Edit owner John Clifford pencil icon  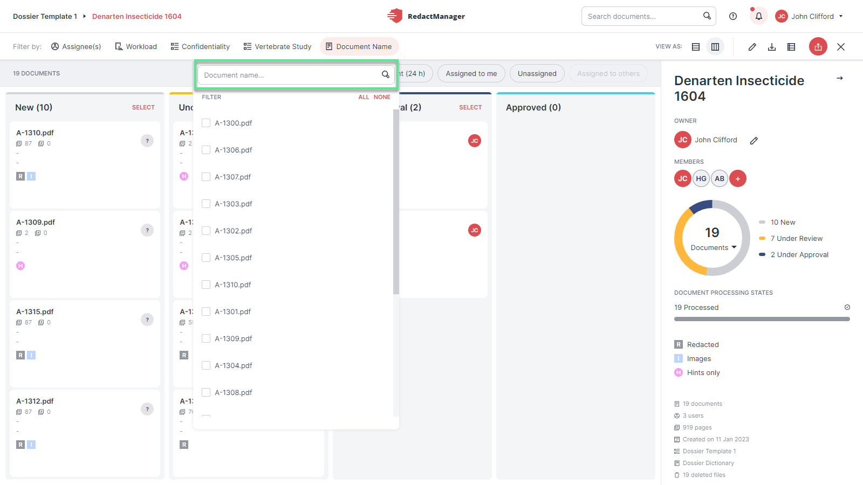click(x=754, y=140)
